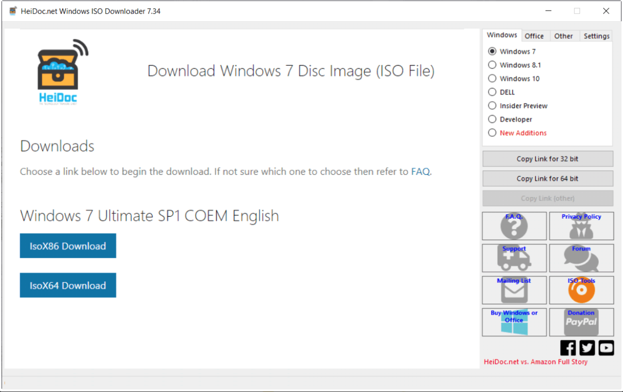Click the app icon in title bar
The height and width of the screenshot is (392, 623).
coord(13,11)
